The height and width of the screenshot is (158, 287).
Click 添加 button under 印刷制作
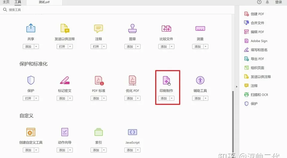tap(164, 98)
